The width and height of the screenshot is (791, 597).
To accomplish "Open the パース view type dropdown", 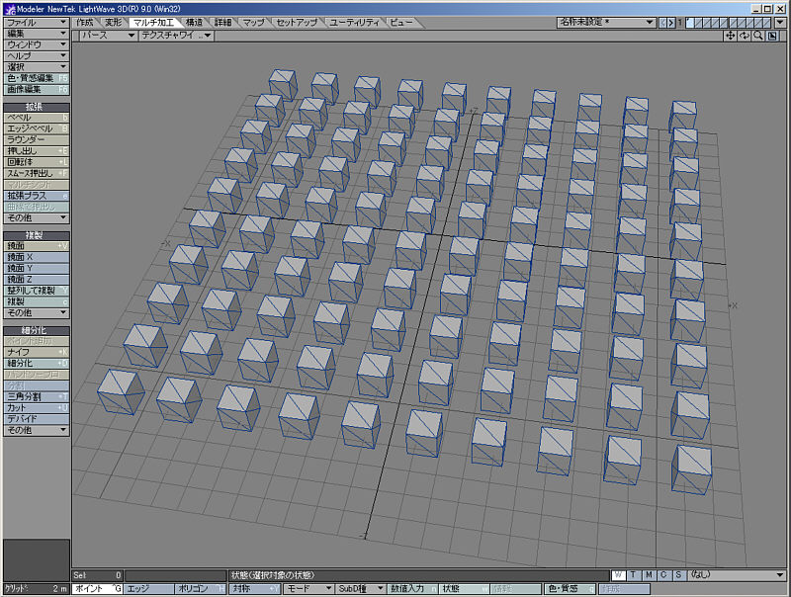I will tap(107, 36).
